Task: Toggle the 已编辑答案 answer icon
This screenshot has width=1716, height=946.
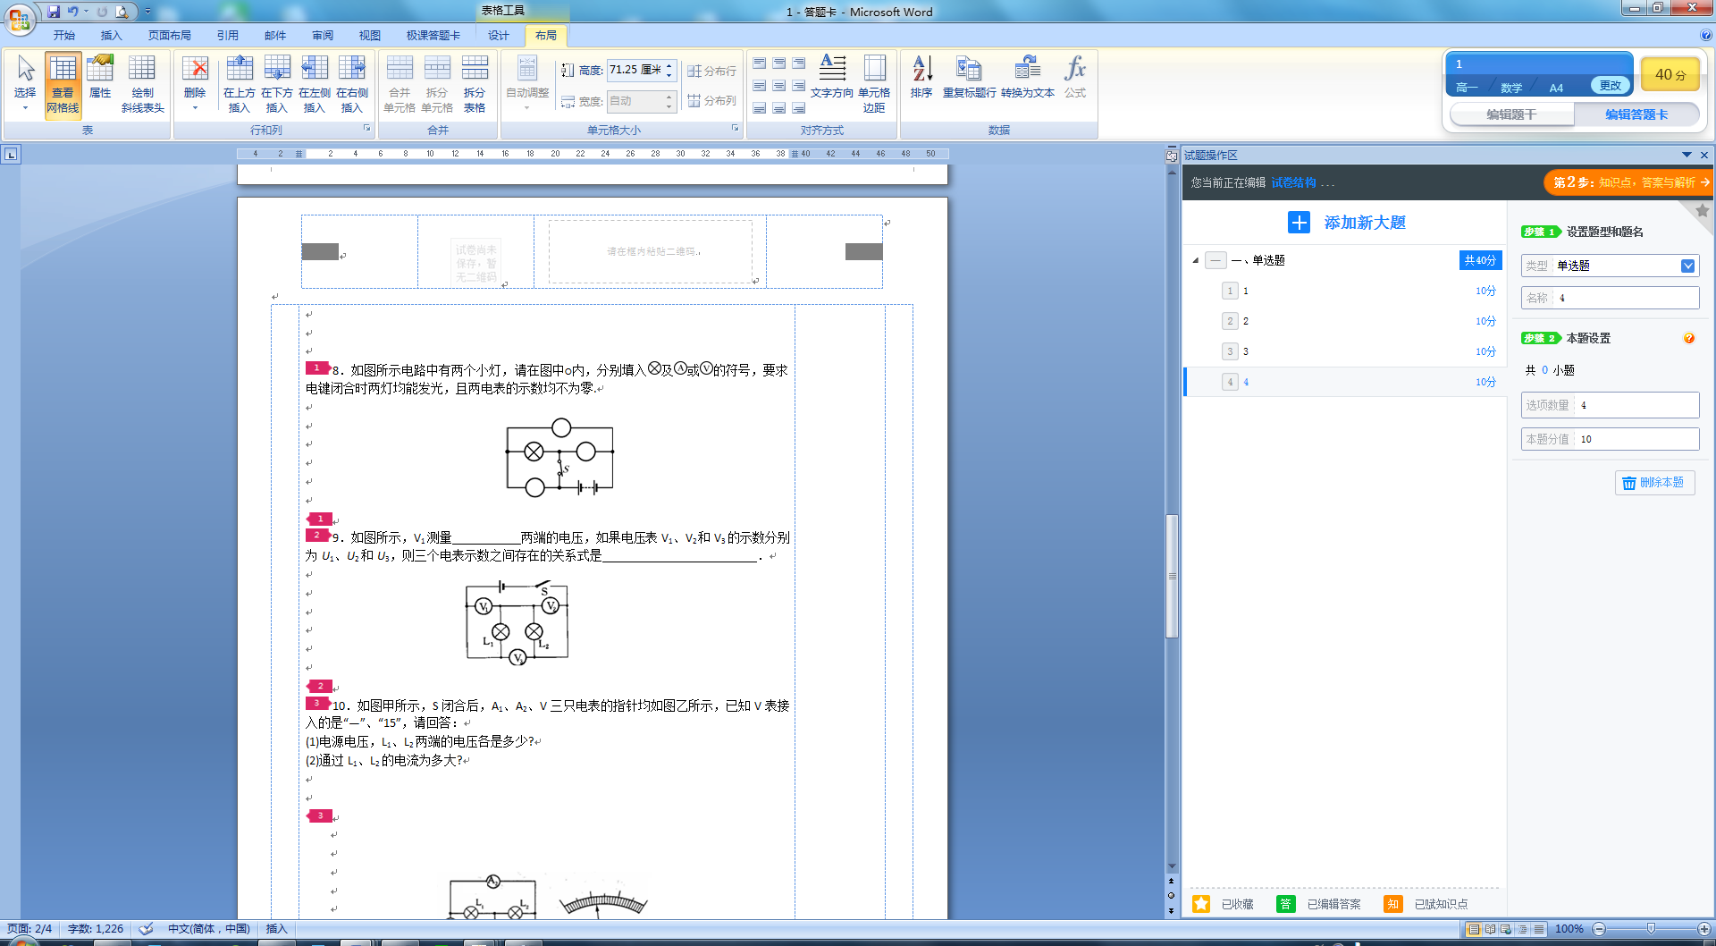Action: coord(1285,904)
